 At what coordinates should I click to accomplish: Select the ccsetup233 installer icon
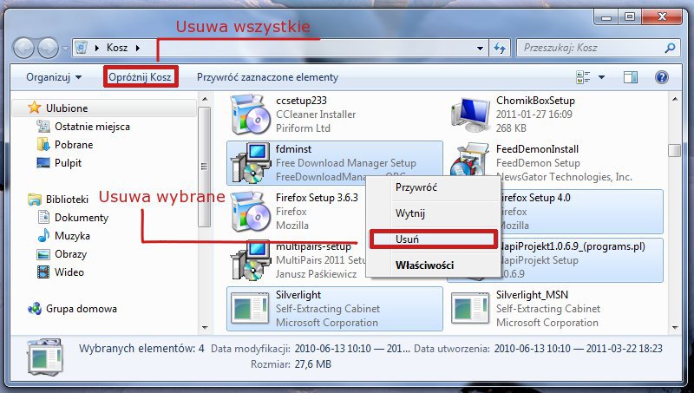coord(250,115)
